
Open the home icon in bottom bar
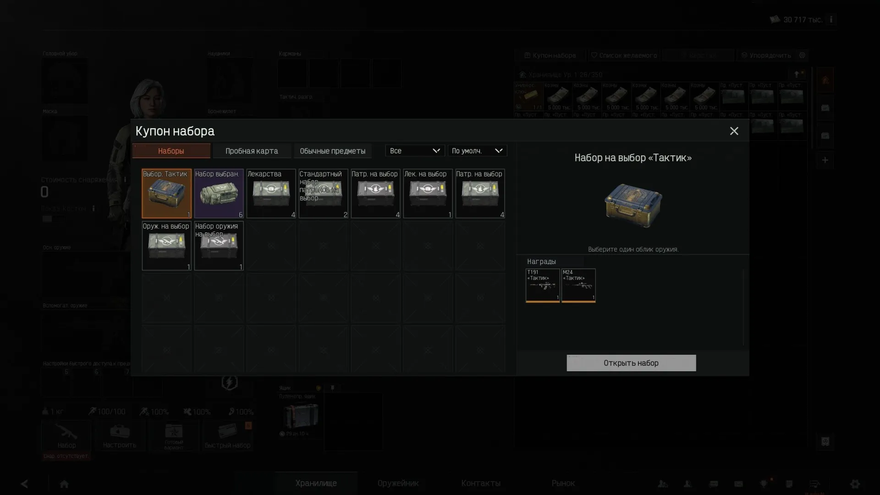[x=64, y=484]
